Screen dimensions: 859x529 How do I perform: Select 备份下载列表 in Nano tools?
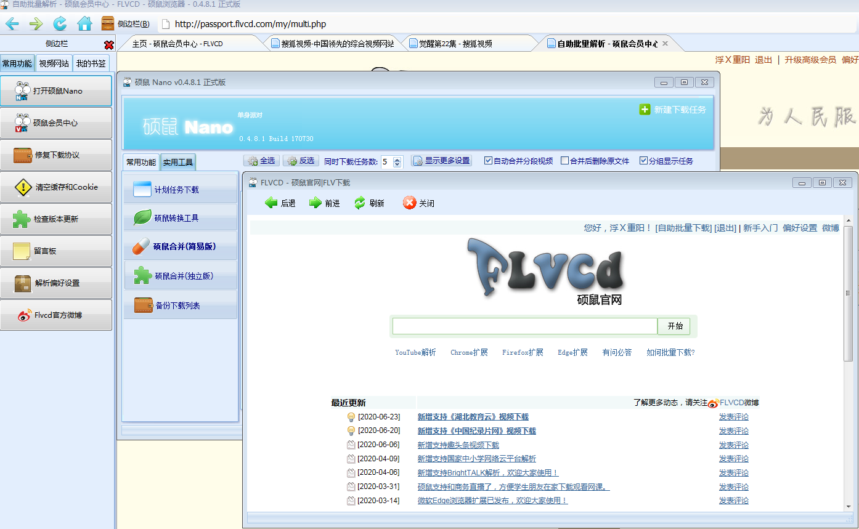181,305
